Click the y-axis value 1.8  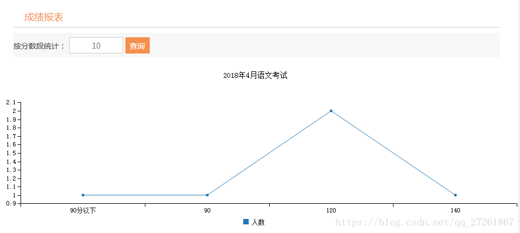point(11,128)
